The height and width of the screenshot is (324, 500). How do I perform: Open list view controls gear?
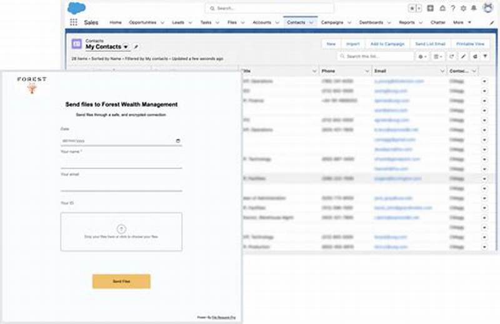[422, 56]
